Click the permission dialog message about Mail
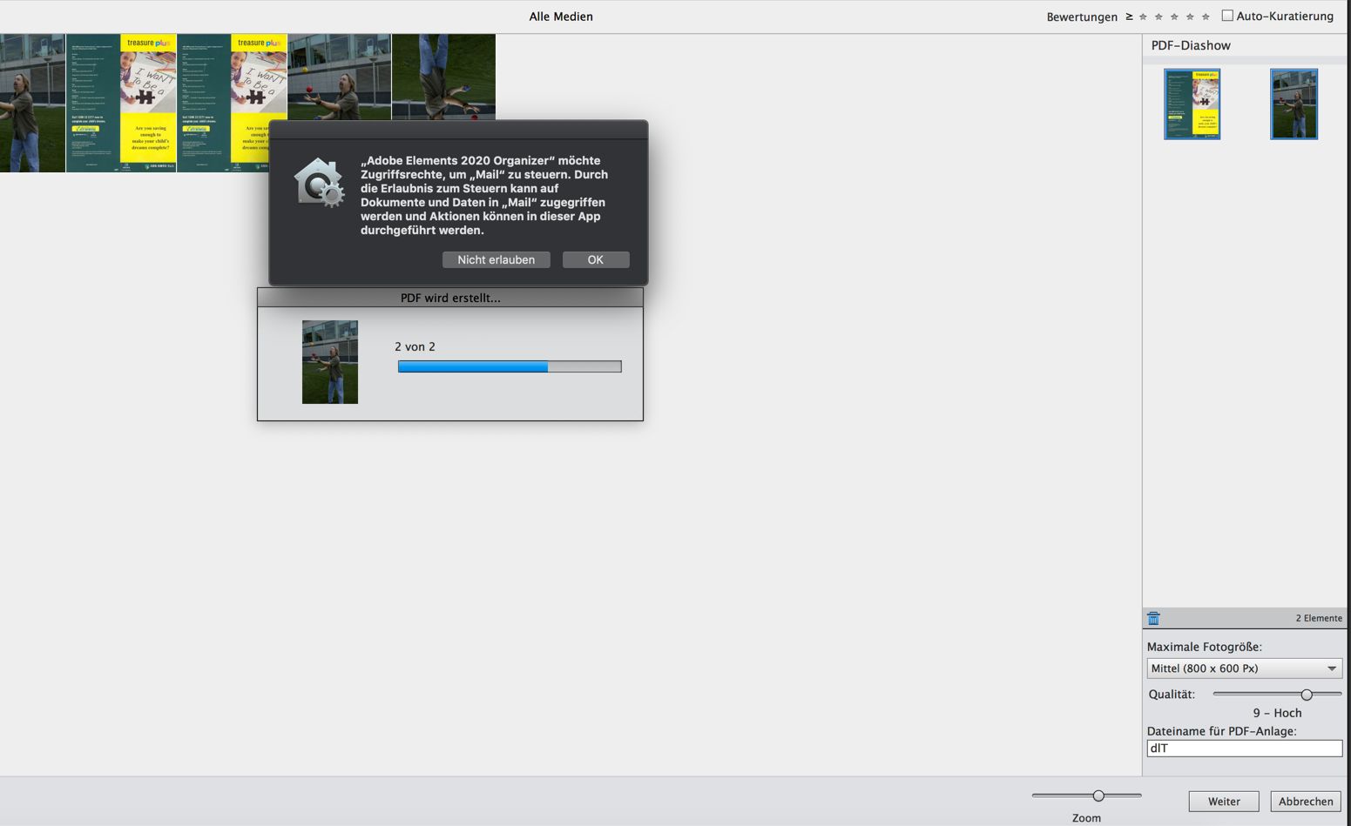This screenshot has width=1351, height=826. click(x=484, y=195)
